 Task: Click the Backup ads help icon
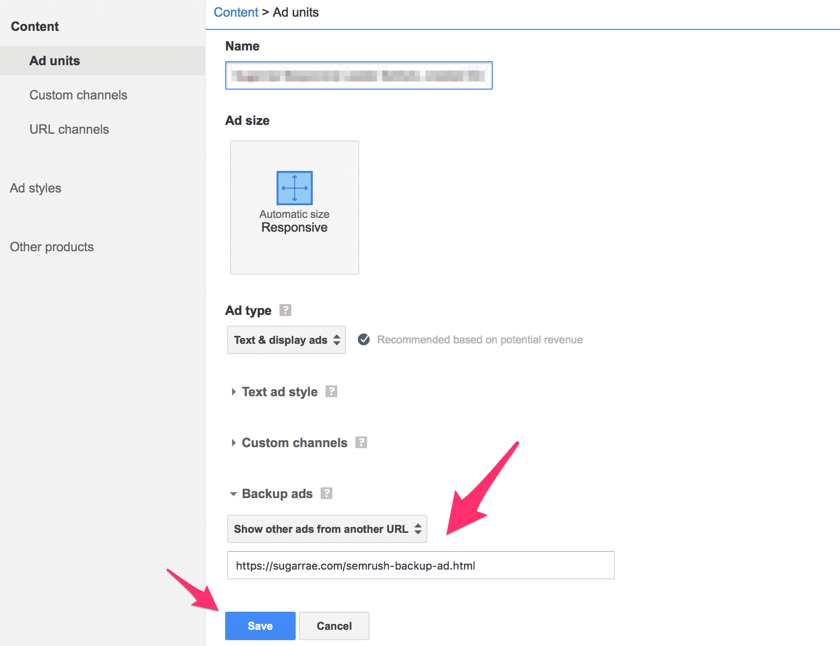click(x=327, y=493)
